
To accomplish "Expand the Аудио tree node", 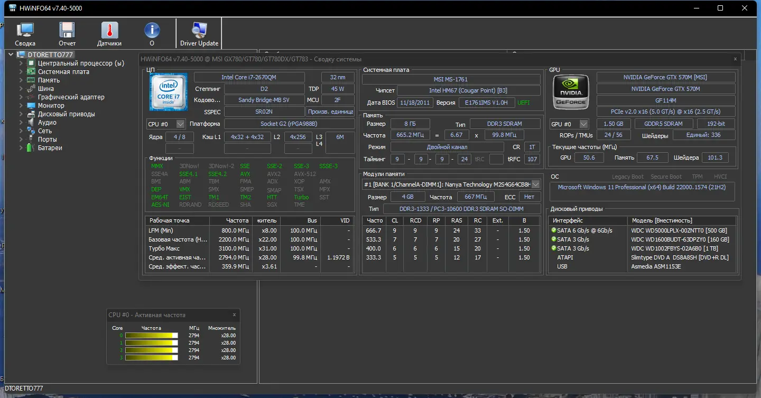I will coord(21,122).
